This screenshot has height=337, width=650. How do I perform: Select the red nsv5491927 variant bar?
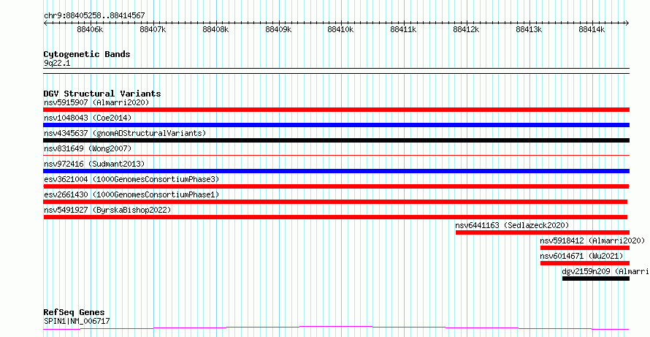tap(335, 217)
